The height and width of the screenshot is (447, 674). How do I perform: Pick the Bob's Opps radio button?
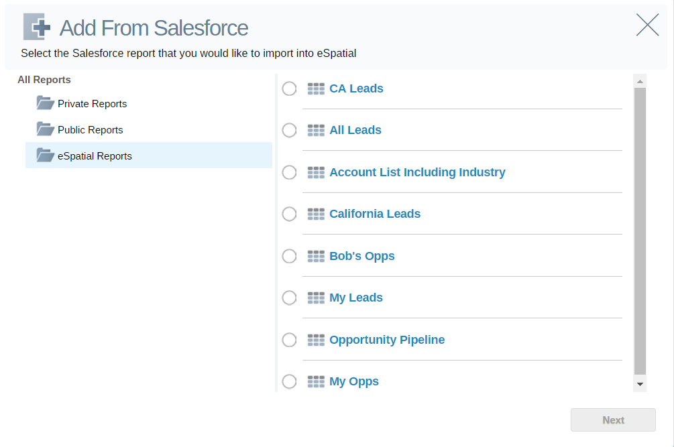click(289, 256)
